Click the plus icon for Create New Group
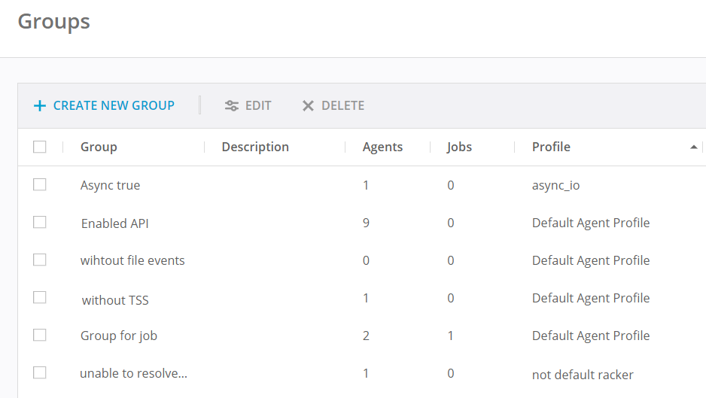The height and width of the screenshot is (398, 706). pyautogui.click(x=40, y=106)
